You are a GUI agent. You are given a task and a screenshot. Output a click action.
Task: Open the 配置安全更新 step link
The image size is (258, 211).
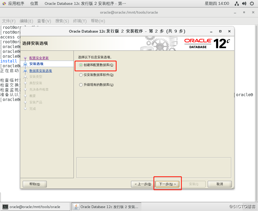tap(39, 58)
